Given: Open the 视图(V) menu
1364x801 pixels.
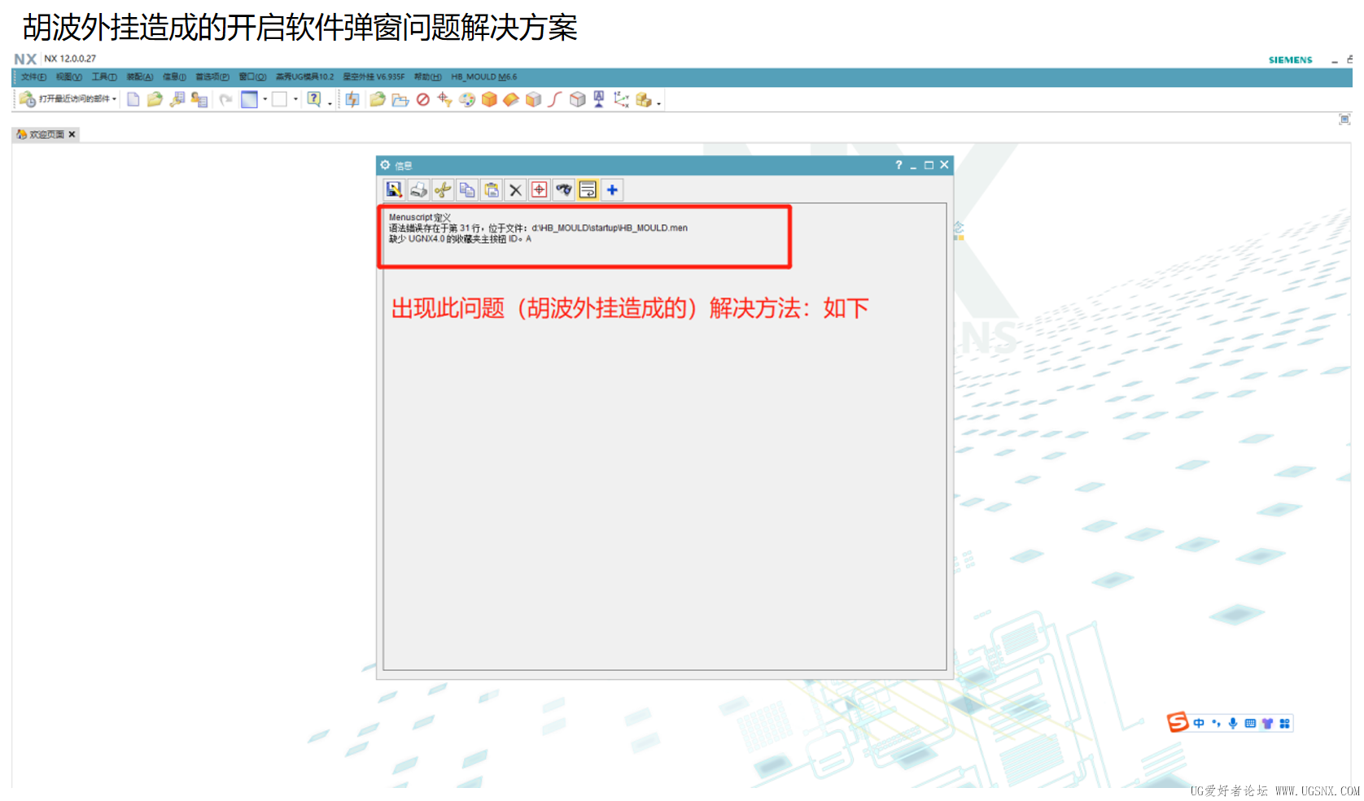Looking at the screenshot, I should [x=69, y=77].
